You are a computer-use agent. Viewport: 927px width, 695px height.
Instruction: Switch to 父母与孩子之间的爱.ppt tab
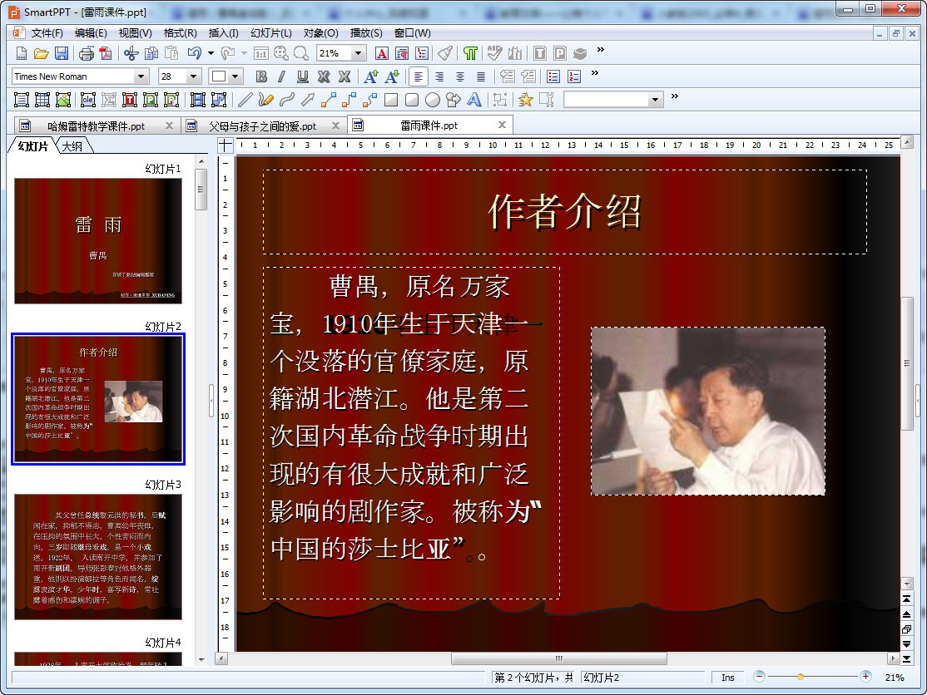click(x=262, y=126)
